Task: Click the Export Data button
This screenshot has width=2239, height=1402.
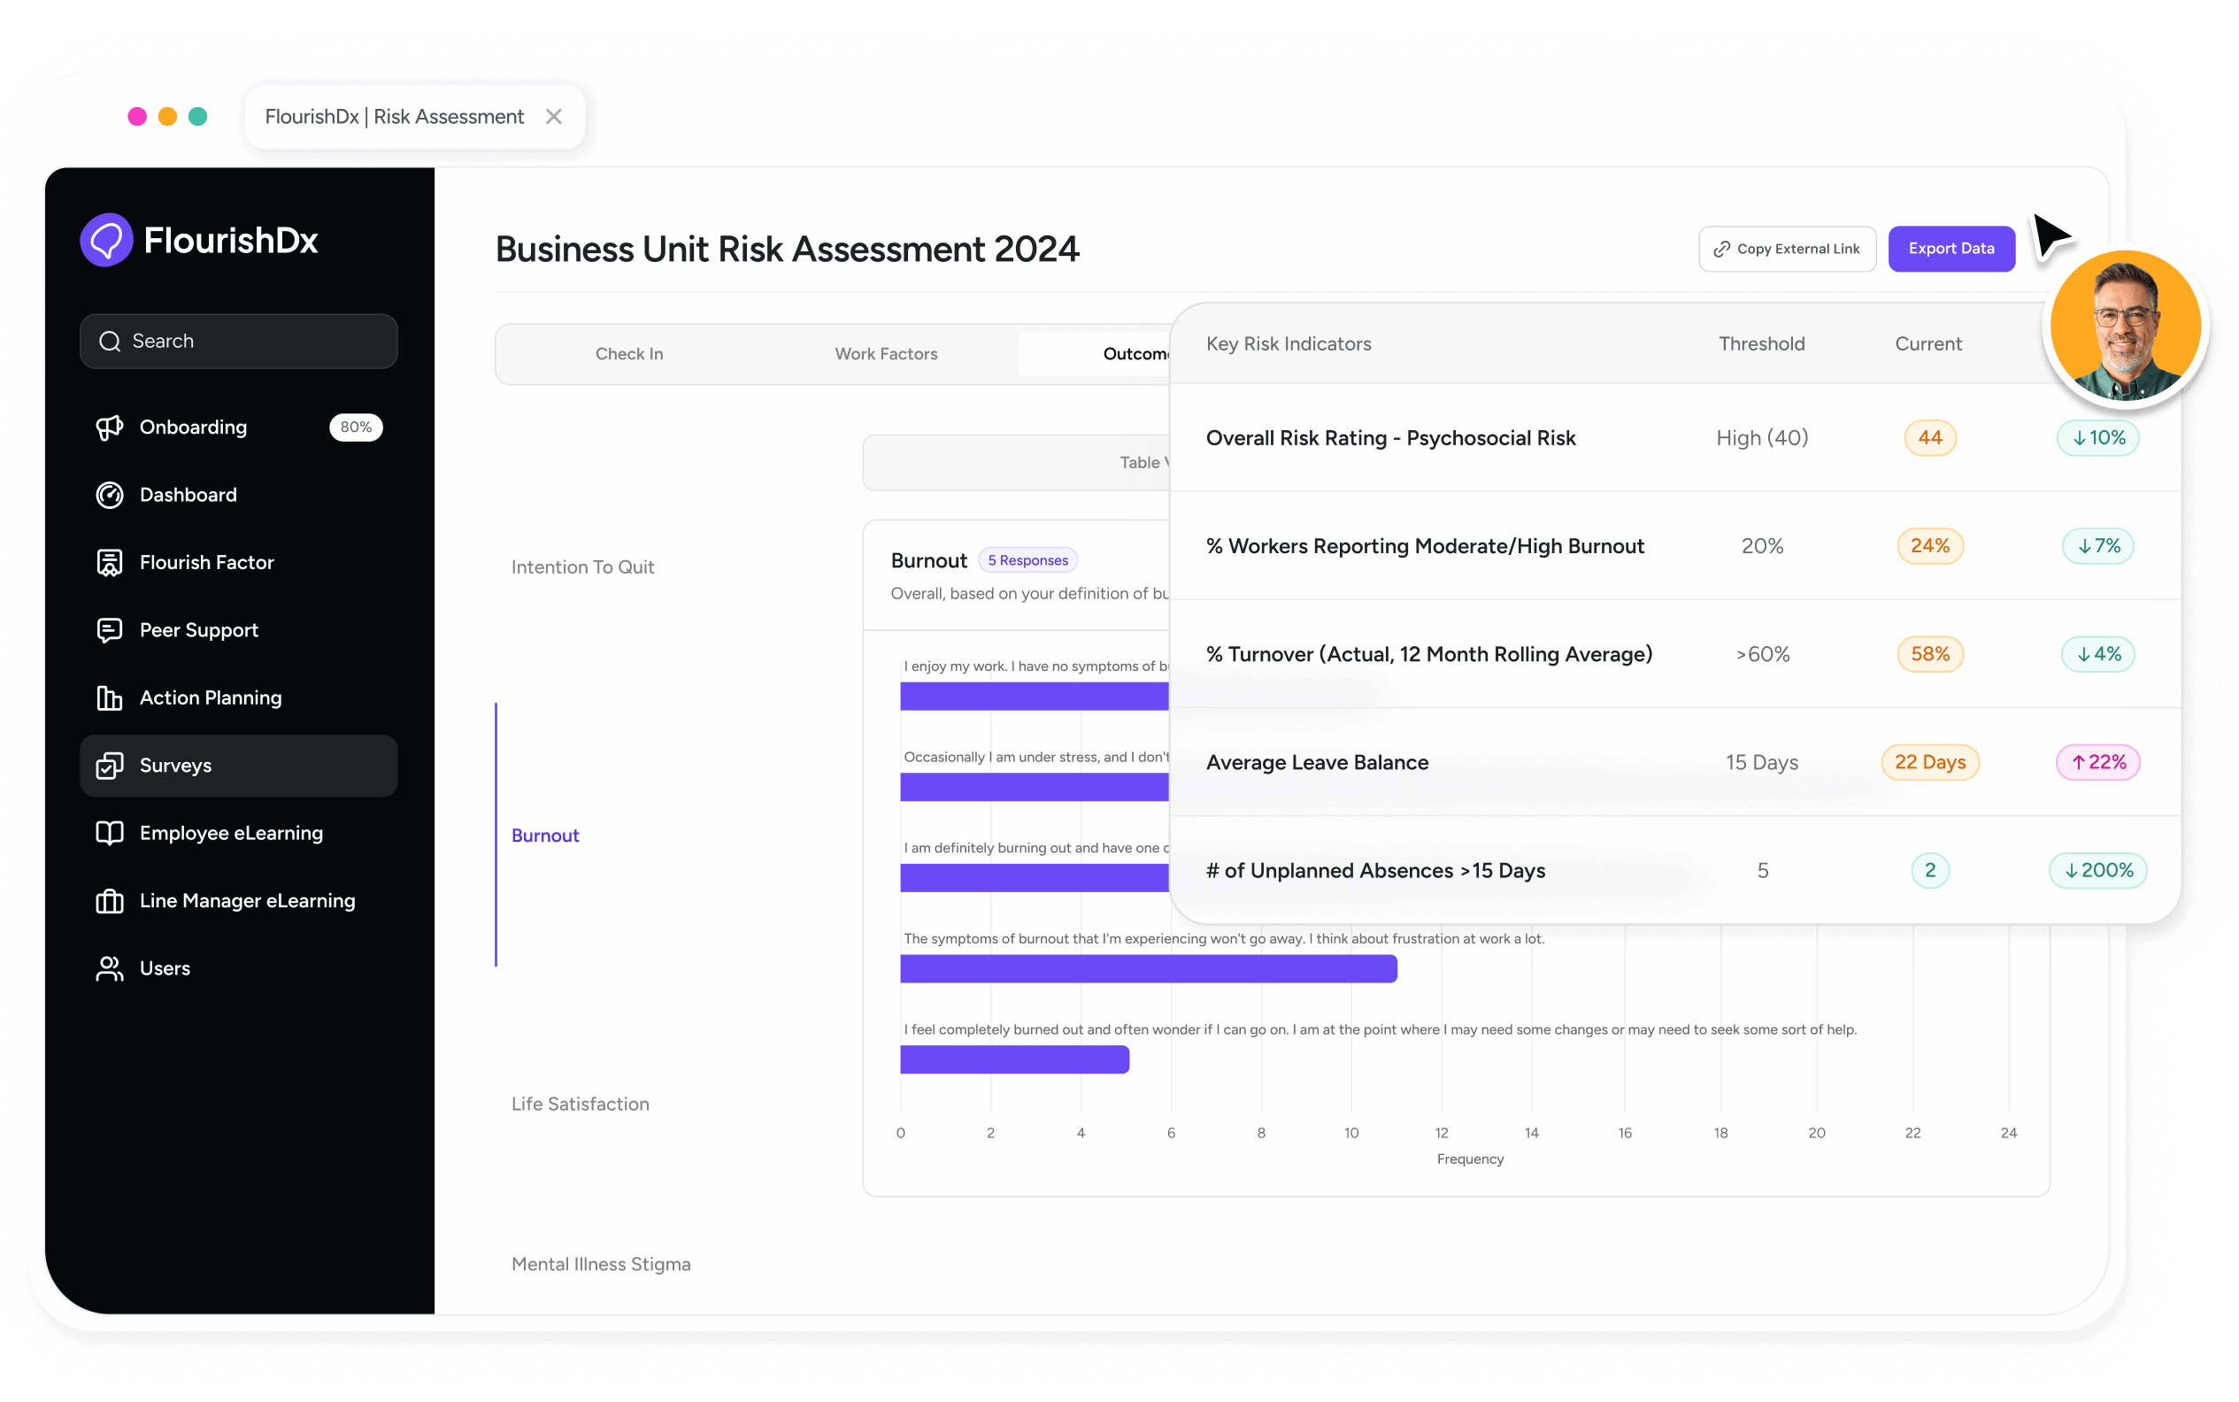Action: tap(1950, 249)
